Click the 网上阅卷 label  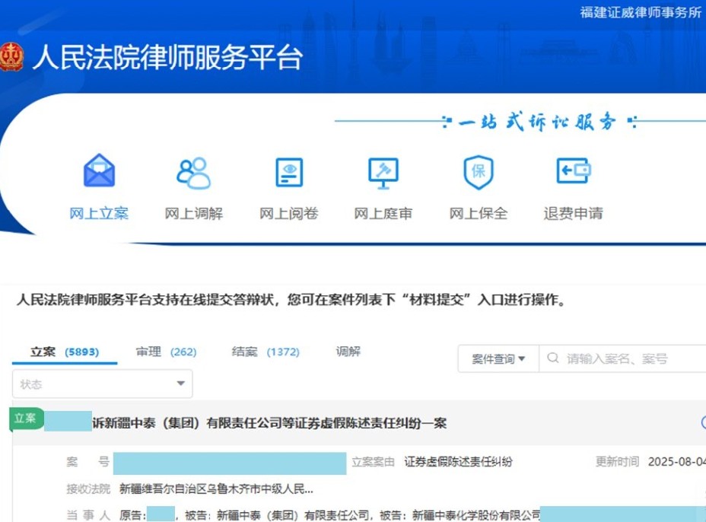(x=289, y=213)
